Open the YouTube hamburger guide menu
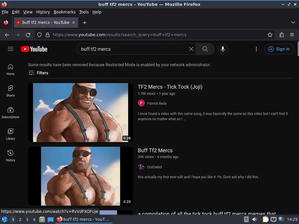This screenshot has height=224, width=299. click(x=11, y=49)
